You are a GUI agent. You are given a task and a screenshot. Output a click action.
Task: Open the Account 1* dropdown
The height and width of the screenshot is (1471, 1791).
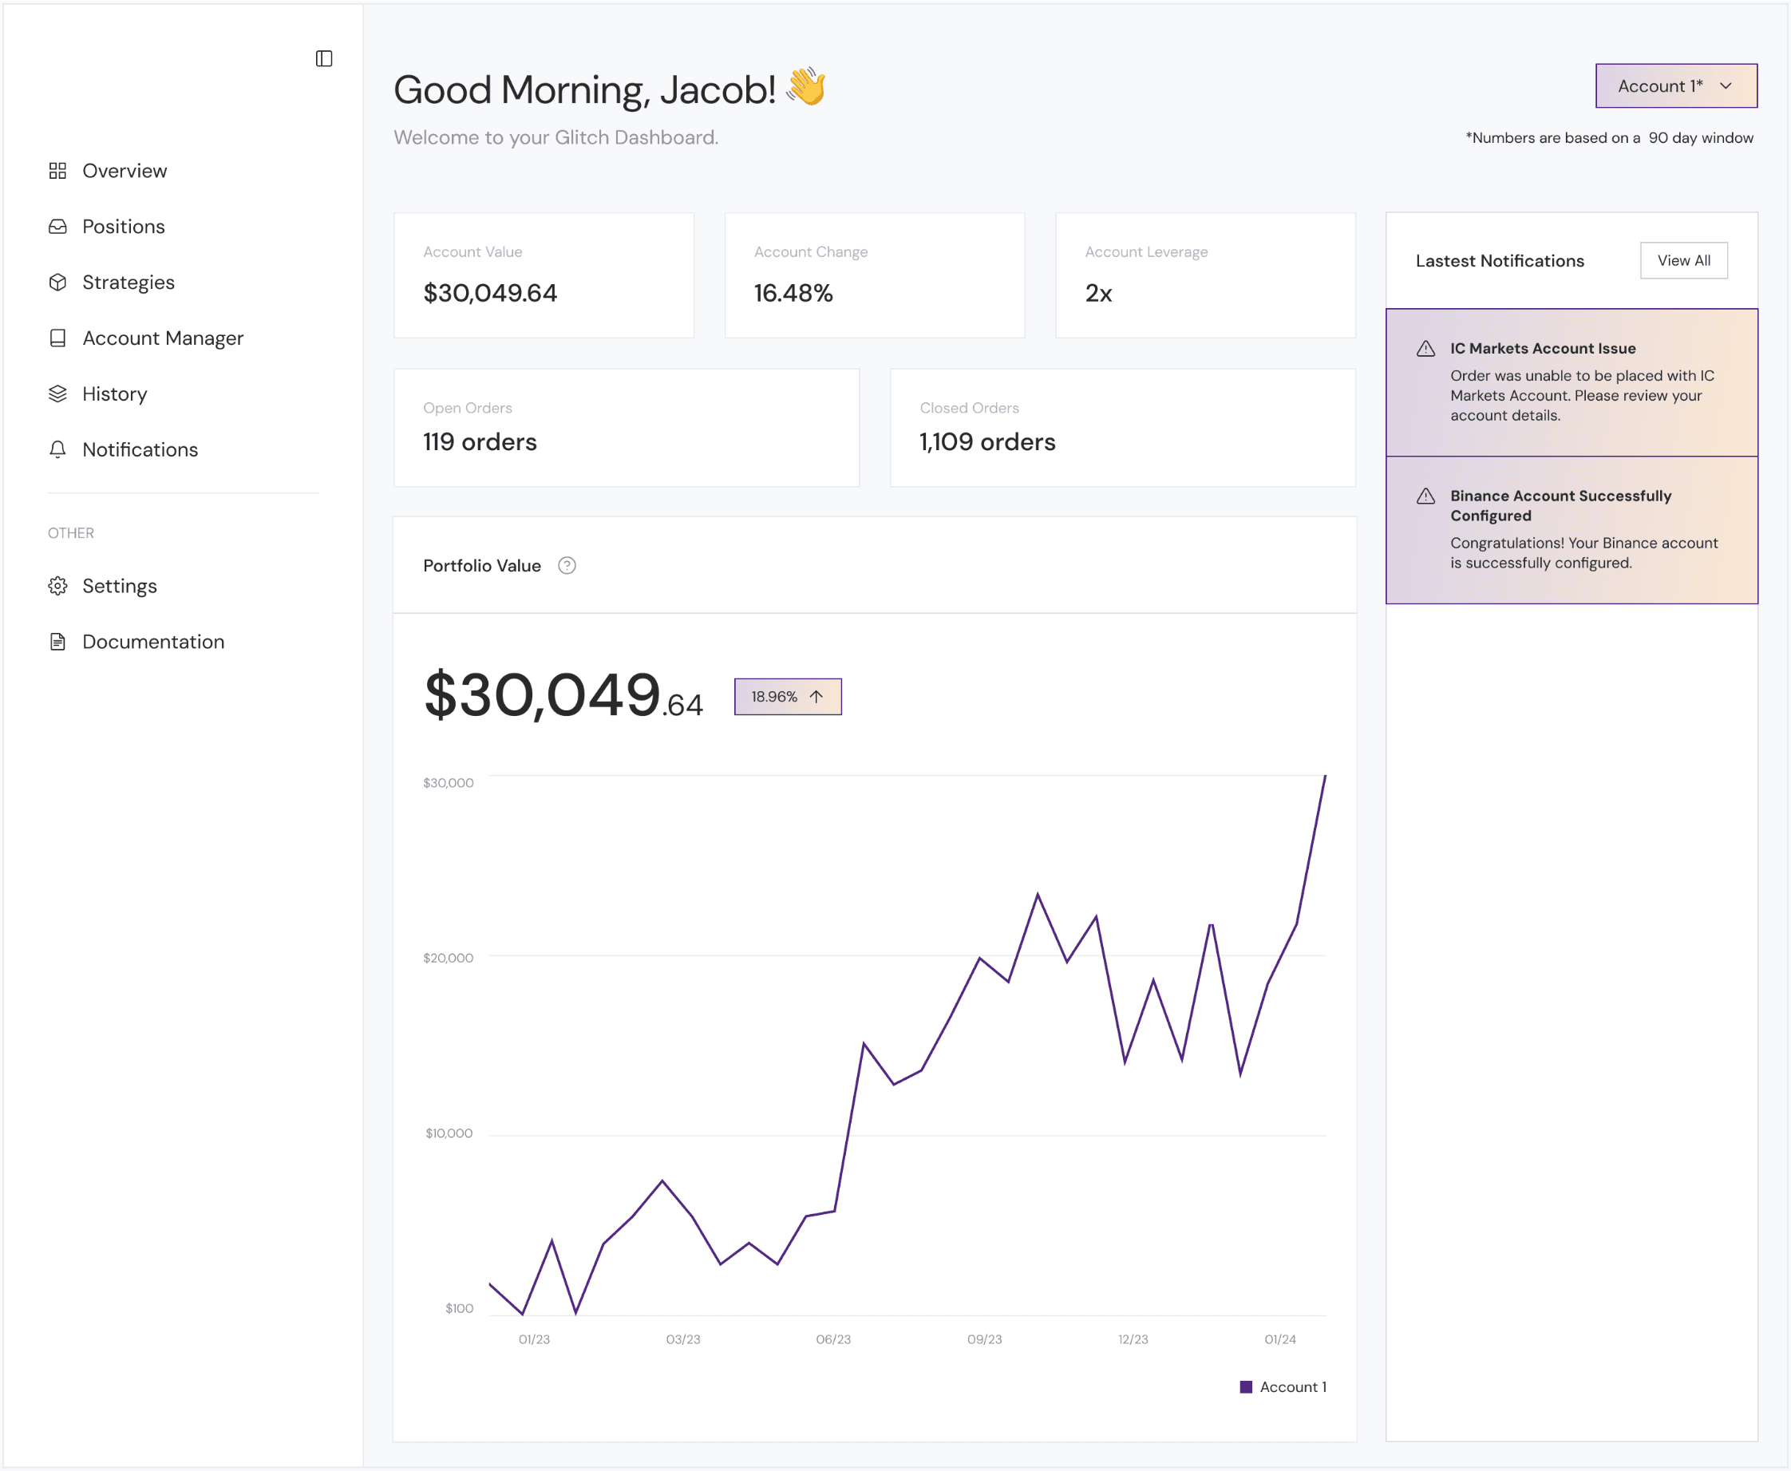[x=1676, y=85]
